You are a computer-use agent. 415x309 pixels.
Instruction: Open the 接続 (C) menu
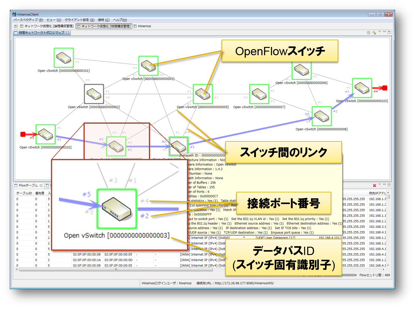click(104, 20)
